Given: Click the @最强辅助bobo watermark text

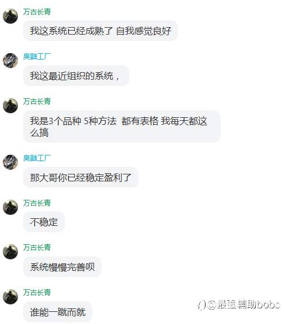Looking at the screenshot, I should click(x=244, y=304).
